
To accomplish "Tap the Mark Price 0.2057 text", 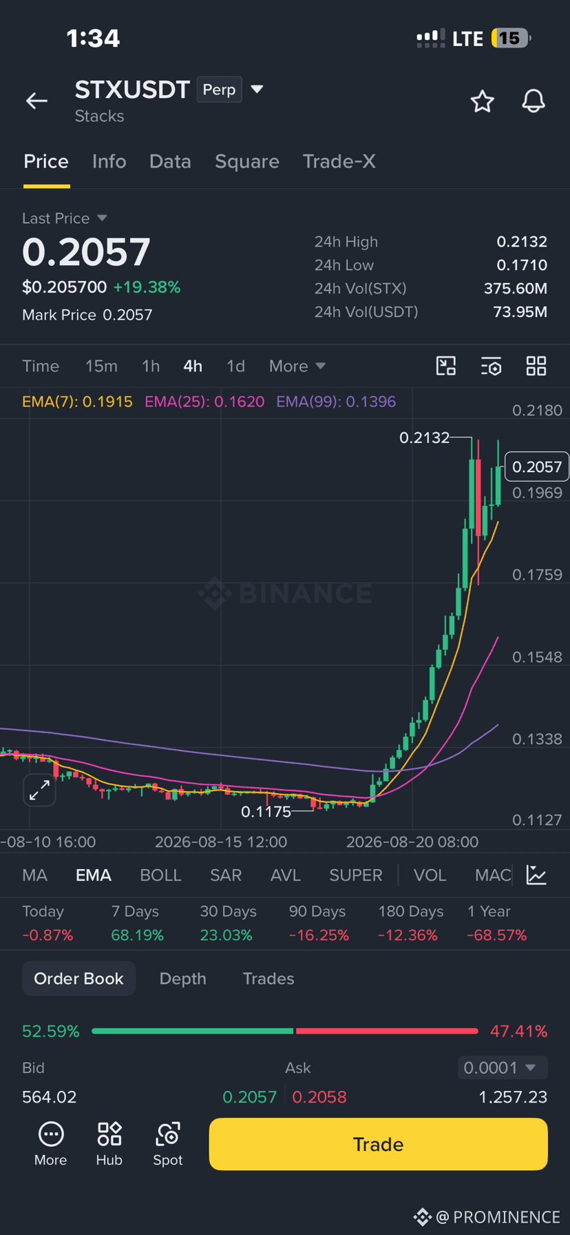I will click(x=87, y=315).
